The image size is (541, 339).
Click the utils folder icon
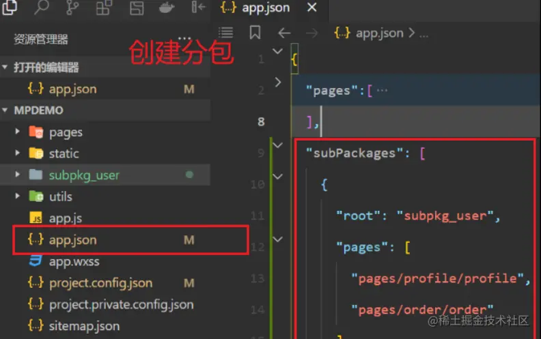(x=36, y=196)
